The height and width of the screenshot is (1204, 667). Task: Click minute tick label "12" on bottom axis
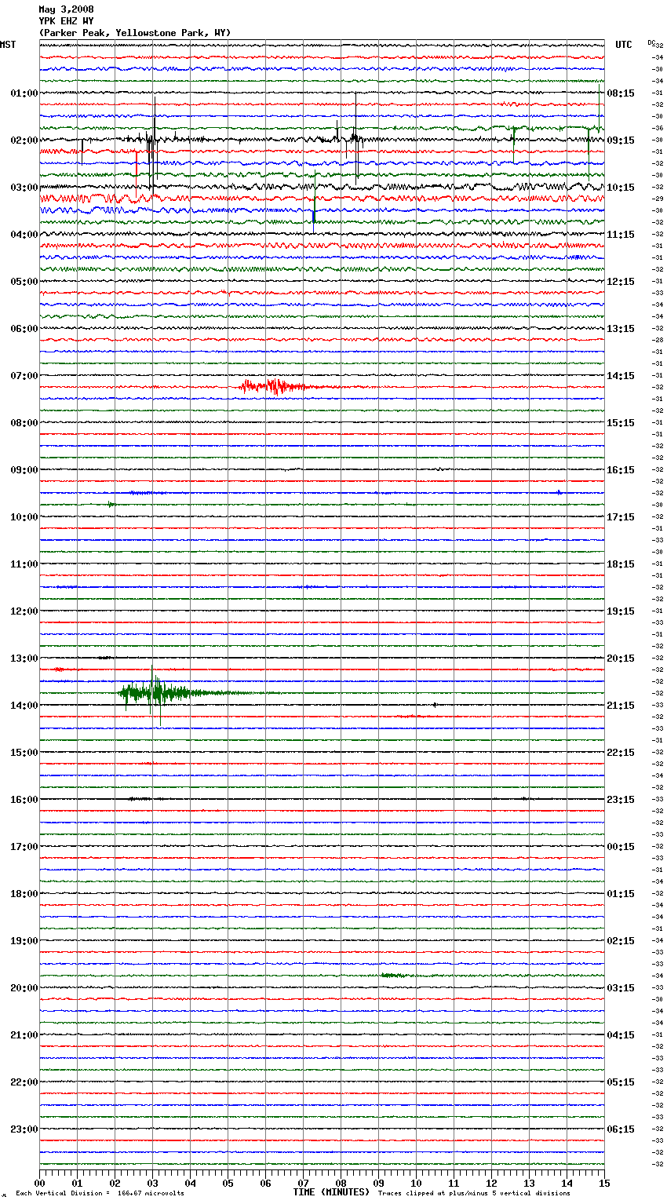point(491,1183)
